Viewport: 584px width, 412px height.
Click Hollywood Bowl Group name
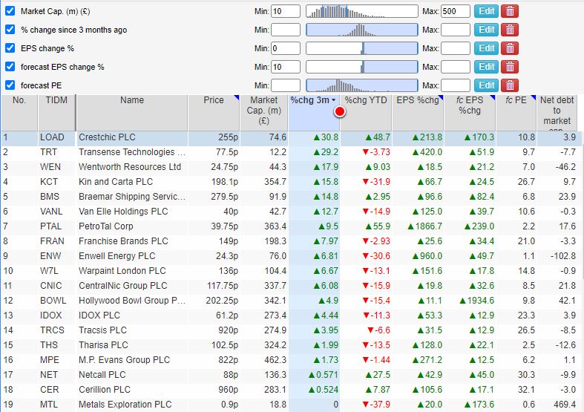pyautogui.click(x=132, y=301)
